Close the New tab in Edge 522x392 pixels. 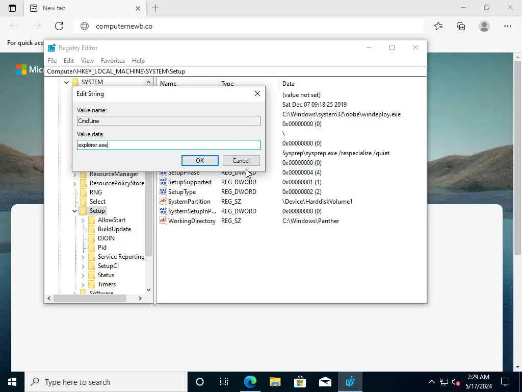coord(138,8)
